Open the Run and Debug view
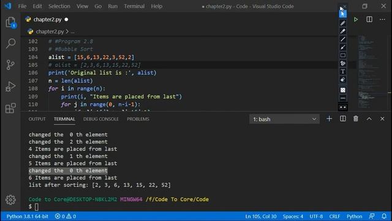392x221 pixels. pos(10,87)
